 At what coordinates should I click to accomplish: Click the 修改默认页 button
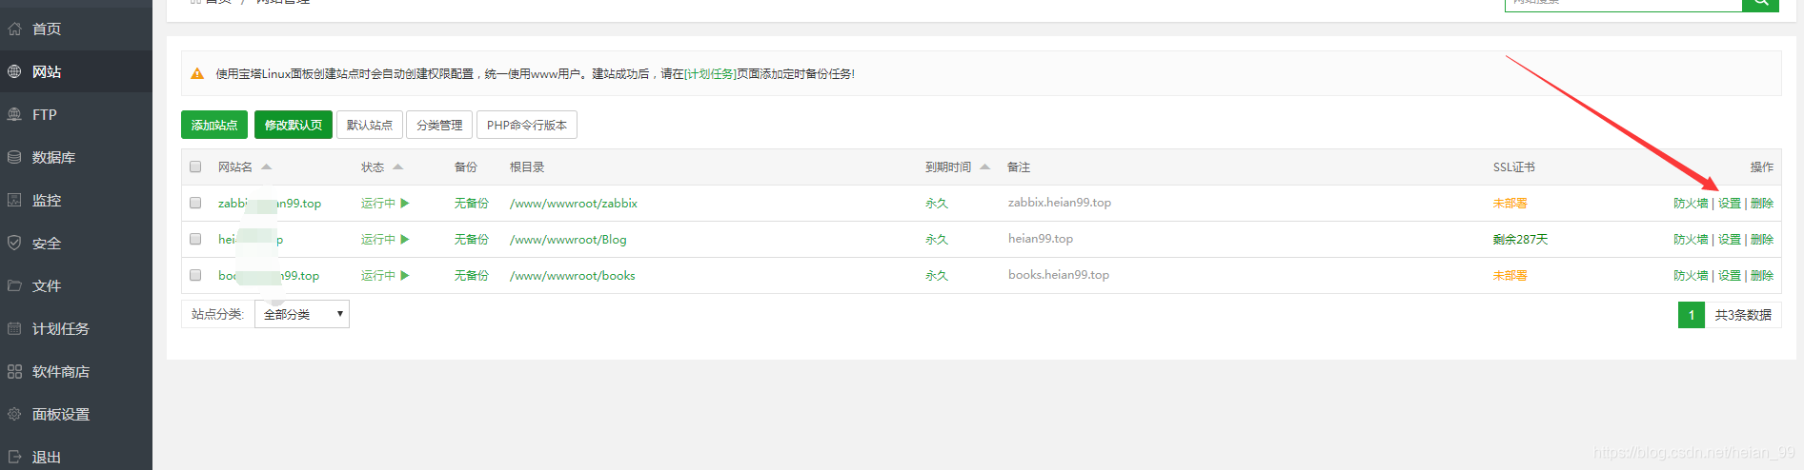pyautogui.click(x=294, y=125)
